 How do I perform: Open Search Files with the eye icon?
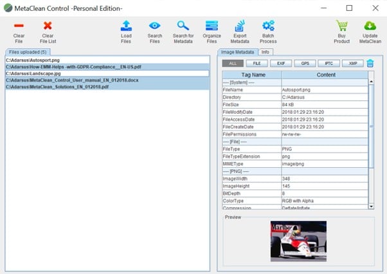(x=155, y=26)
